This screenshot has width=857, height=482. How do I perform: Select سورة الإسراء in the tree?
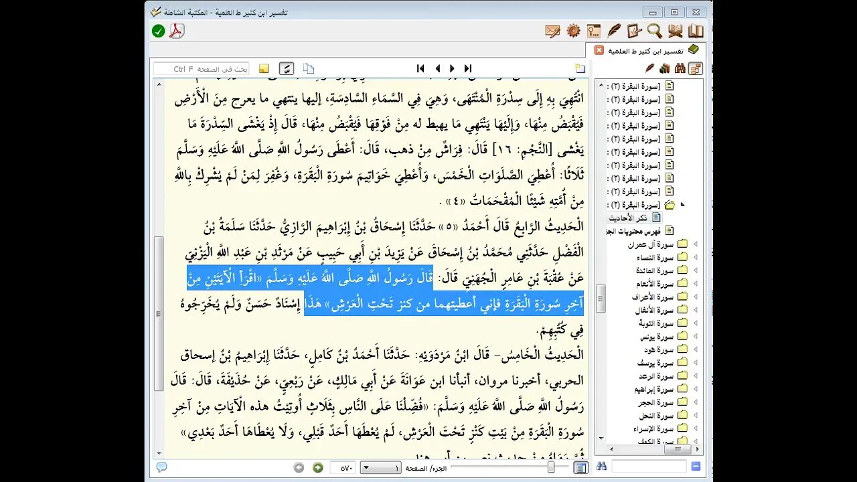[654, 428]
